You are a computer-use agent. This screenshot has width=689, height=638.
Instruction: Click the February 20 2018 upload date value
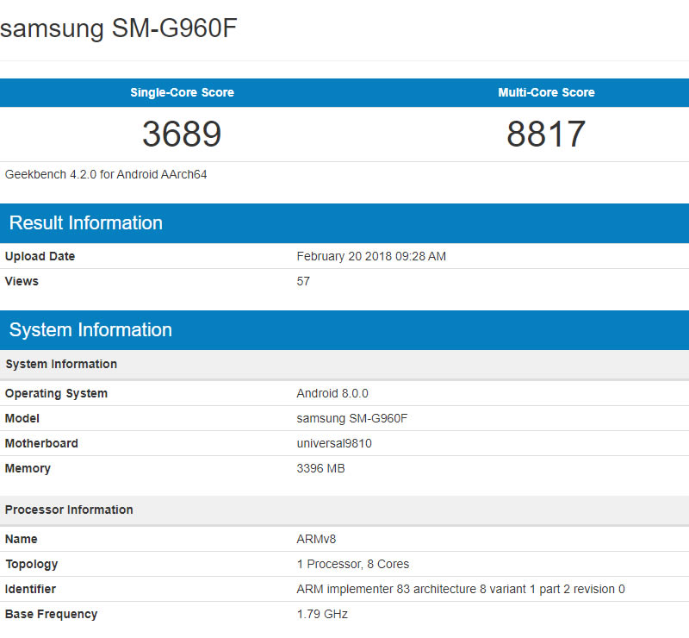(x=371, y=256)
